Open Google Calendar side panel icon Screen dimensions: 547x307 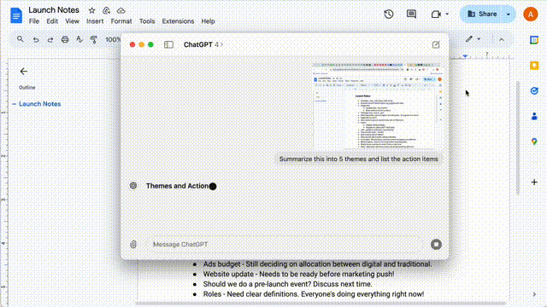click(x=534, y=40)
